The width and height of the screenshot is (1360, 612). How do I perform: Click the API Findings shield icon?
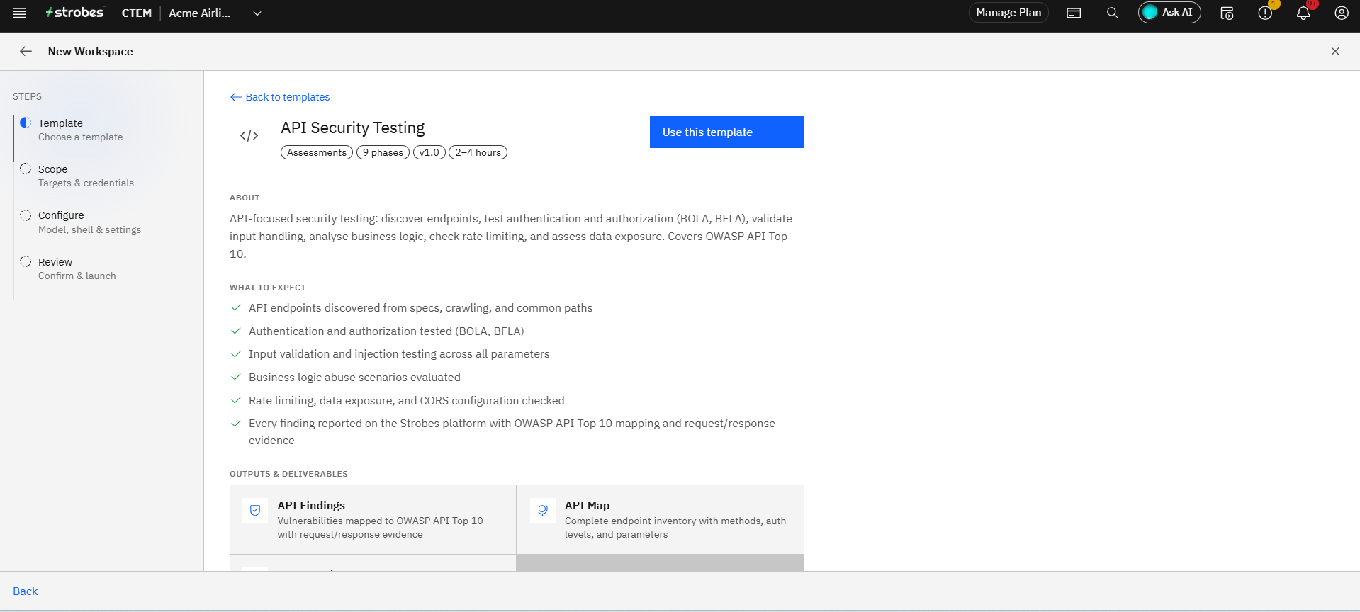point(255,511)
